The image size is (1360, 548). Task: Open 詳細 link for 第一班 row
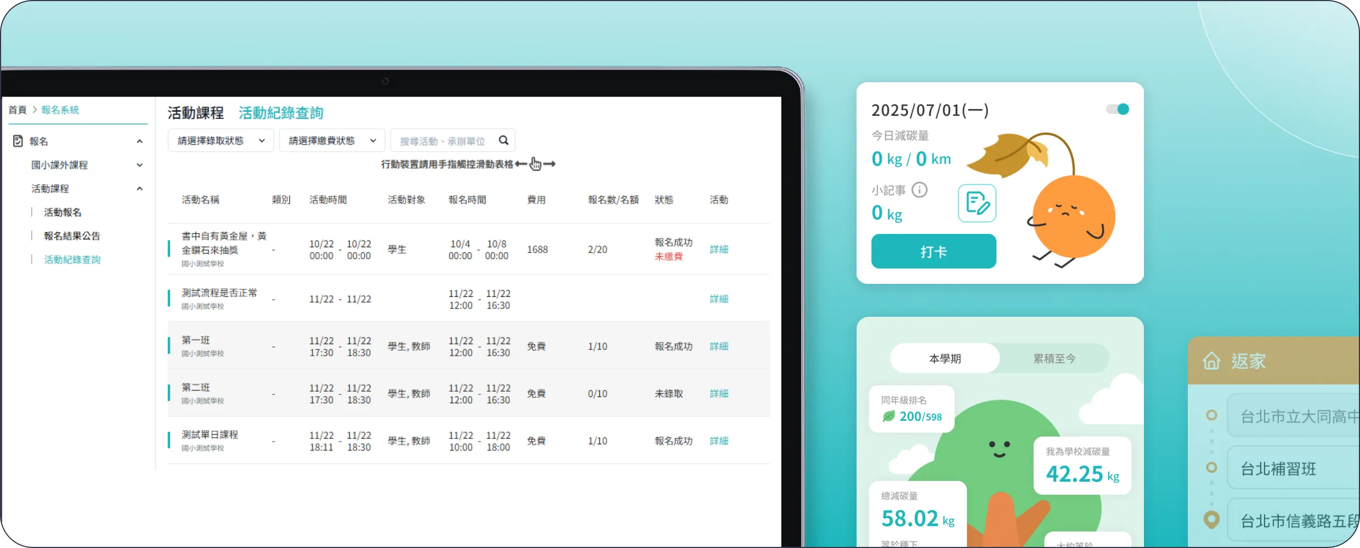click(719, 346)
